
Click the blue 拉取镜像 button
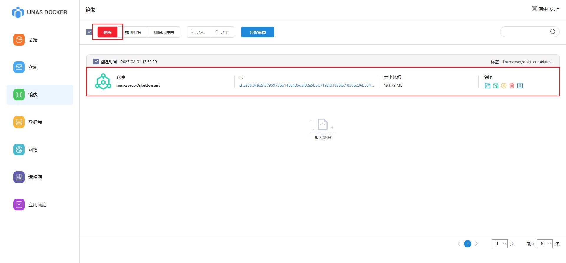point(257,32)
